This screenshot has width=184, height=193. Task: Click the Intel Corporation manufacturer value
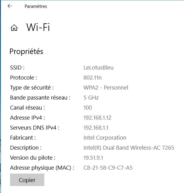click(105, 137)
